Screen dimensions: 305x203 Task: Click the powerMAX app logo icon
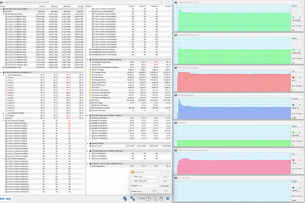132,172
